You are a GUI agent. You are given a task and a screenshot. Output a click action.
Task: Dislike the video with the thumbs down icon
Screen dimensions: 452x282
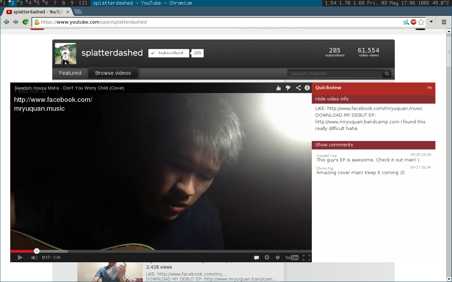pyautogui.click(x=288, y=88)
